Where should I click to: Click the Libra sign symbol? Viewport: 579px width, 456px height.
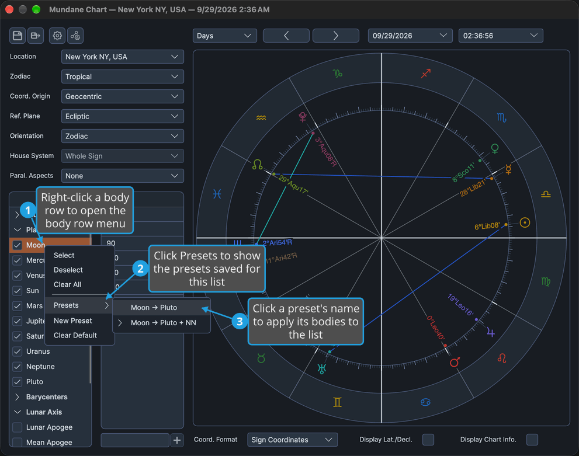pyautogui.click(x=546, y=194)
